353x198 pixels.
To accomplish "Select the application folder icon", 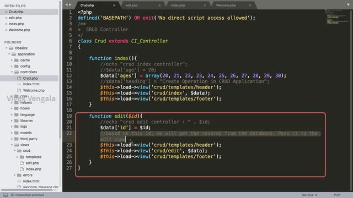I will coord(14,54).
